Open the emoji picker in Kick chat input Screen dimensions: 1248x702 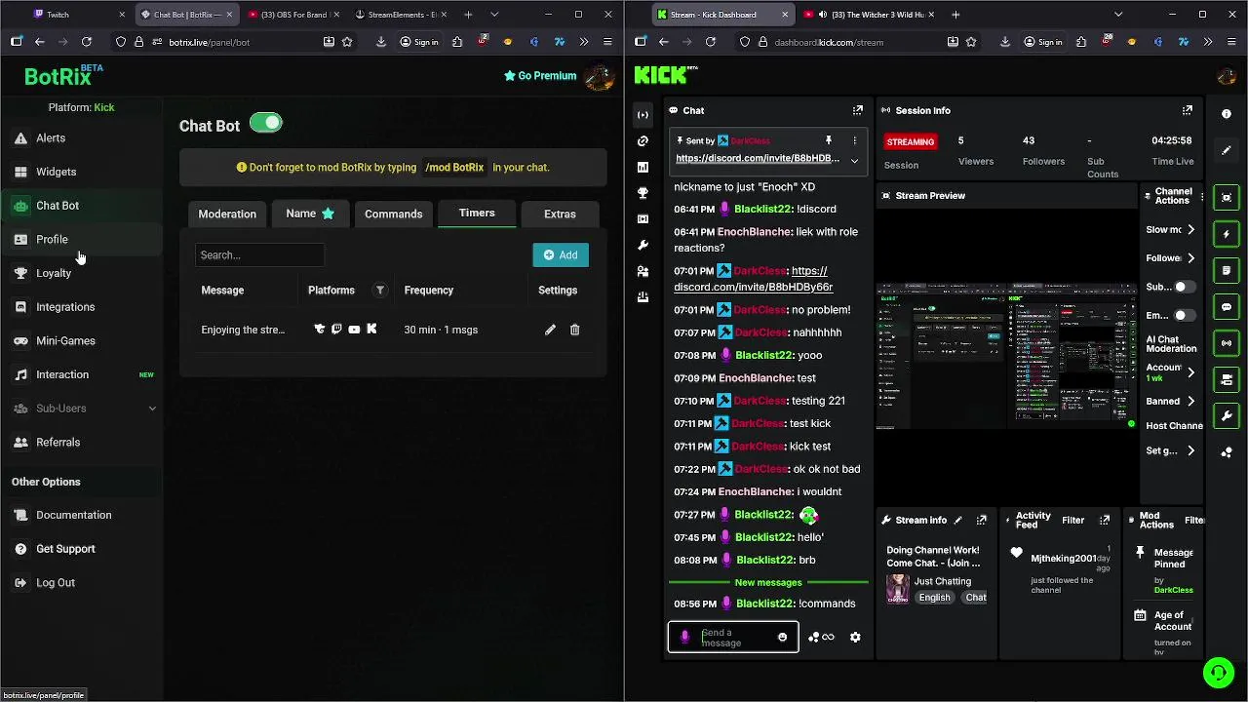782,638
